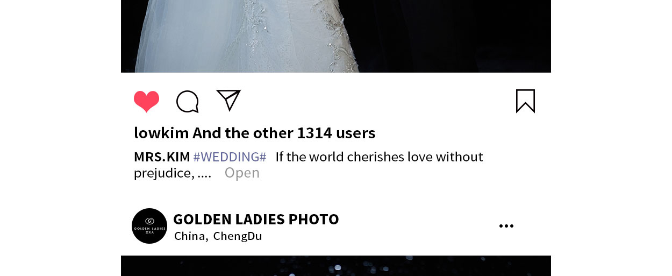View the 1314 users who liked
This screenshot has width=672, height=276.
[336, 133]
